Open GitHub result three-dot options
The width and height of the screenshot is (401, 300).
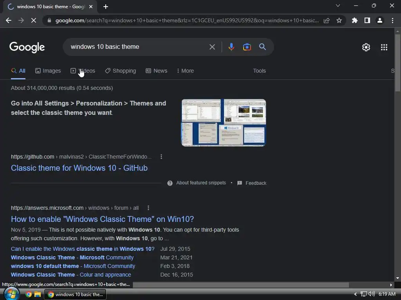pyautogui.click(x=161, y=157)
